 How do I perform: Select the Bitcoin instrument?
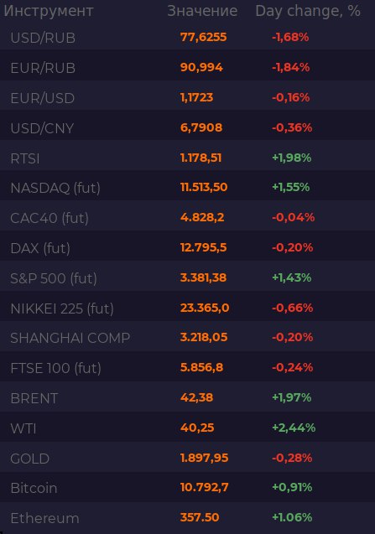point(34,489)
